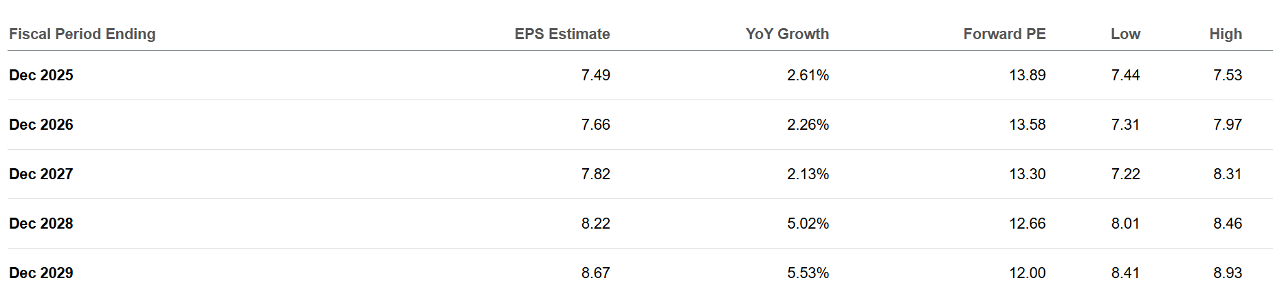
Task: Click the 2.26% YoY growth value
Action: pyautogui.click(x=808, y=125)
